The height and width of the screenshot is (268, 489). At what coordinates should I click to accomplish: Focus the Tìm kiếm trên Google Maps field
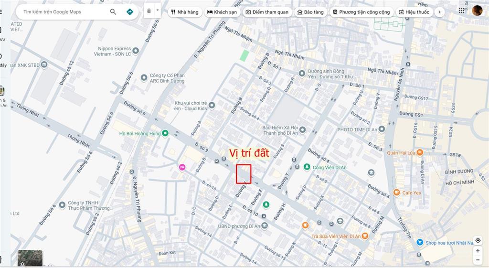[x=64, y=12]
